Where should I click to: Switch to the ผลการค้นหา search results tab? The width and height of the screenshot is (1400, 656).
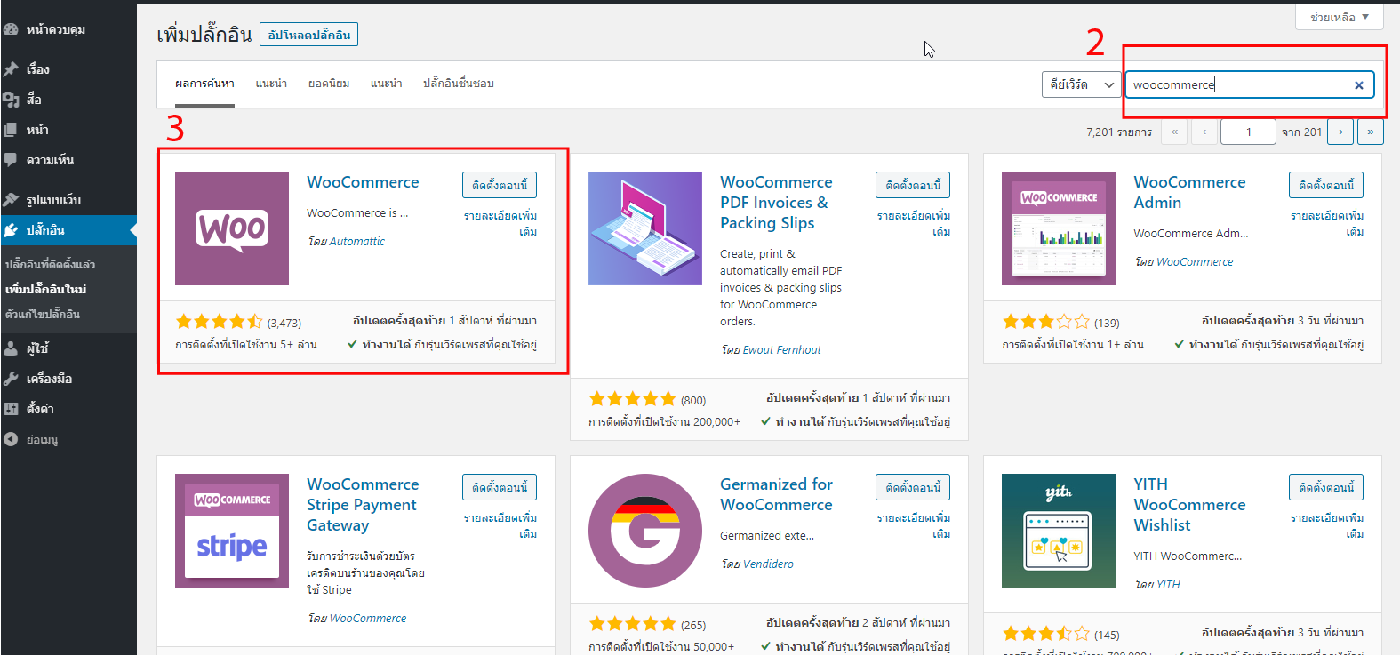pyautogui.click(x=204, y=84)
